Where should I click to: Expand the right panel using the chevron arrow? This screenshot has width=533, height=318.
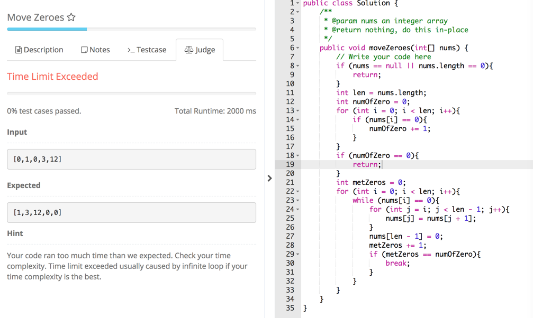pyautogui.click(x=269, y=179)
